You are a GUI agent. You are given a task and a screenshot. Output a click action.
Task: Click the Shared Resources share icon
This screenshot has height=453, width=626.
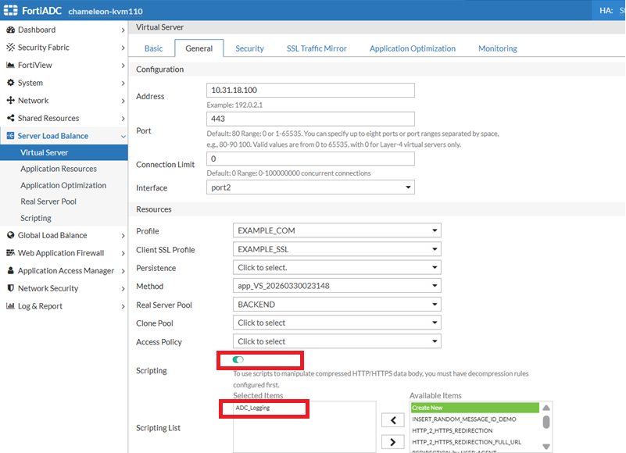[x=11, y=118]
